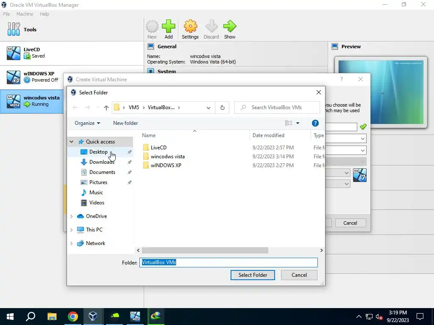The image size is (434, 325).
Task: Open the Help menu
Action: 44,14
